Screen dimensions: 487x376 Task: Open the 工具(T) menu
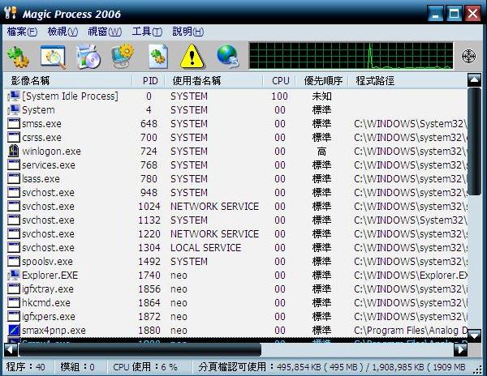coord(147,32)
